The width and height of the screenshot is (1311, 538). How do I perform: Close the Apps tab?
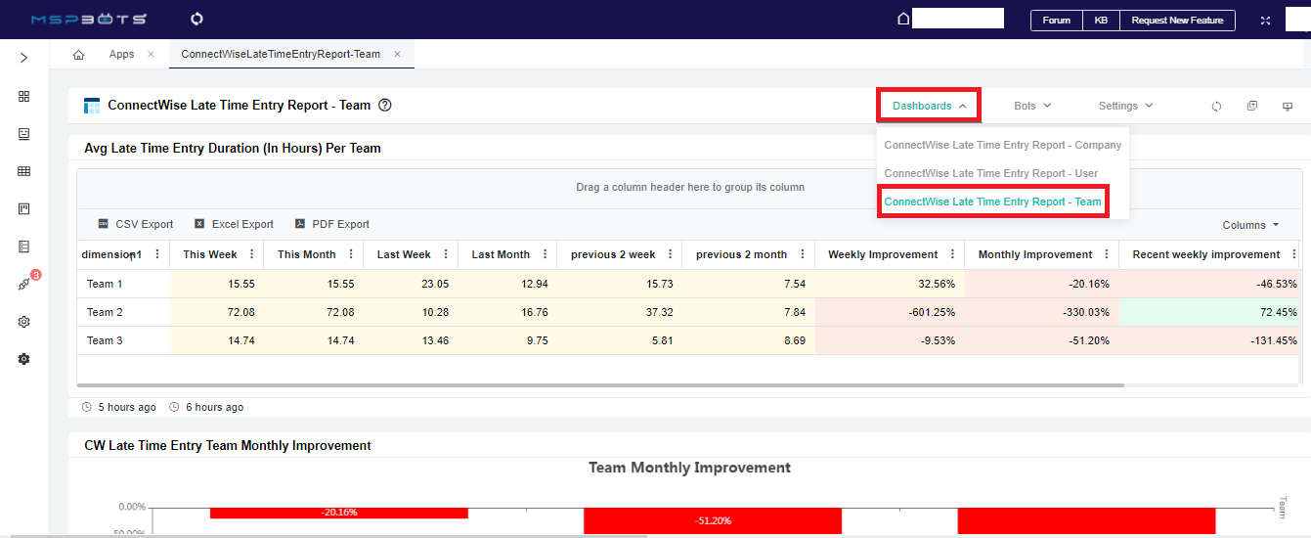[151, 54]
